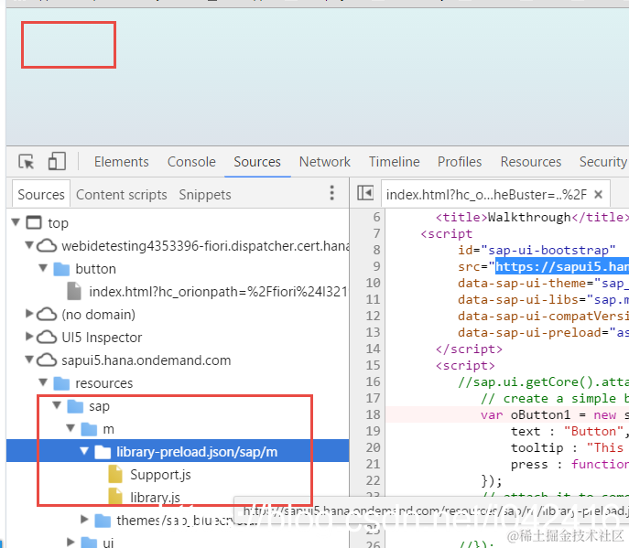Image resolution: width=629 pixels, height=548 pixels.
Task: Collapse the sapui5.hana.ondemand.com node
Action: [29, 360]
